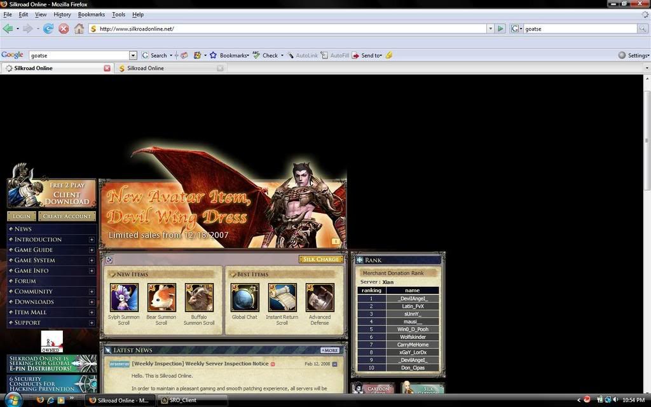Click the Google toolbar Search button

click(x=154, y=55)
